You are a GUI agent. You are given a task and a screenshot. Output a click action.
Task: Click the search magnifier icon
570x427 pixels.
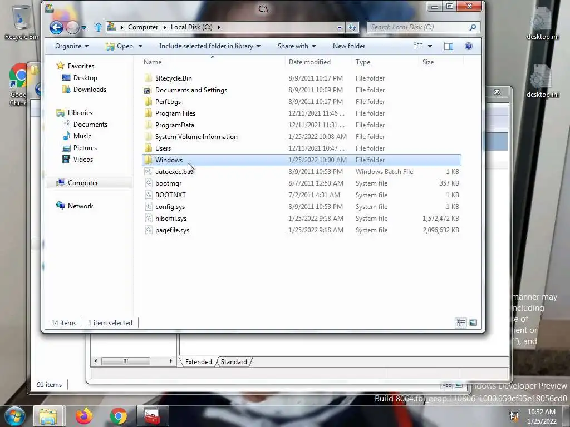(x=473, y=27)
